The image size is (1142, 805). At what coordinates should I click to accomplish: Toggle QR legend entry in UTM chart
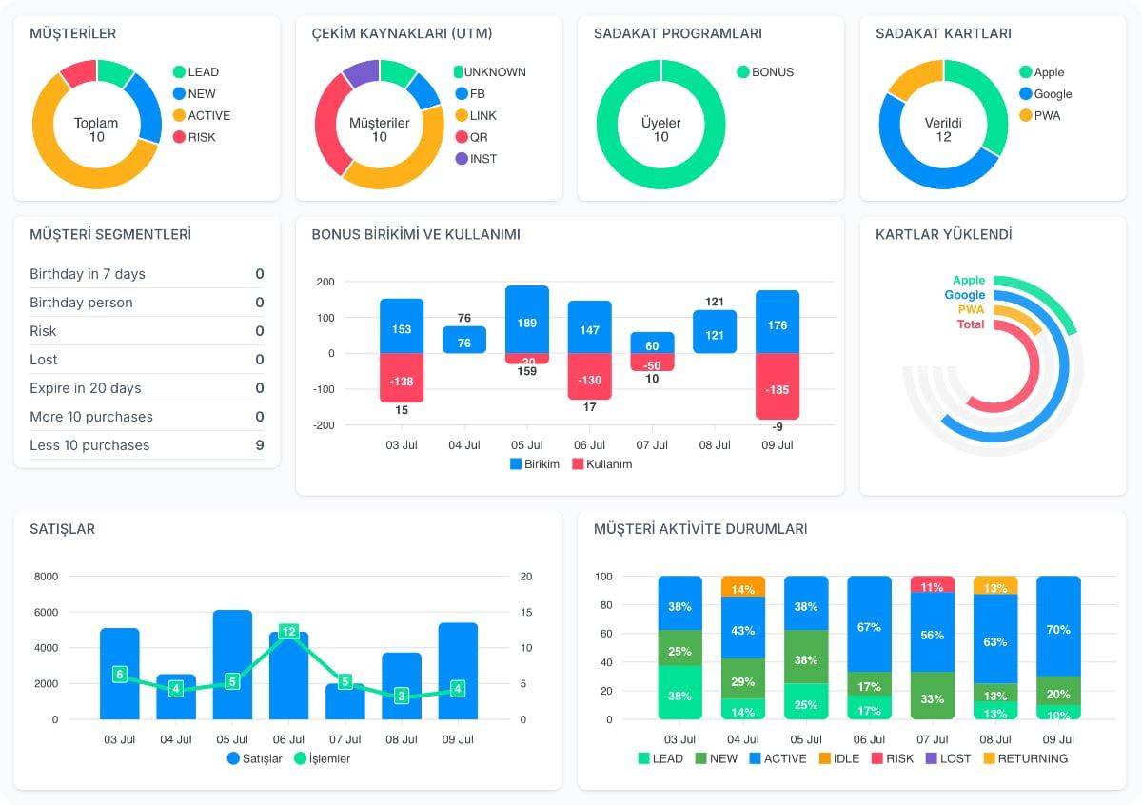471,137
